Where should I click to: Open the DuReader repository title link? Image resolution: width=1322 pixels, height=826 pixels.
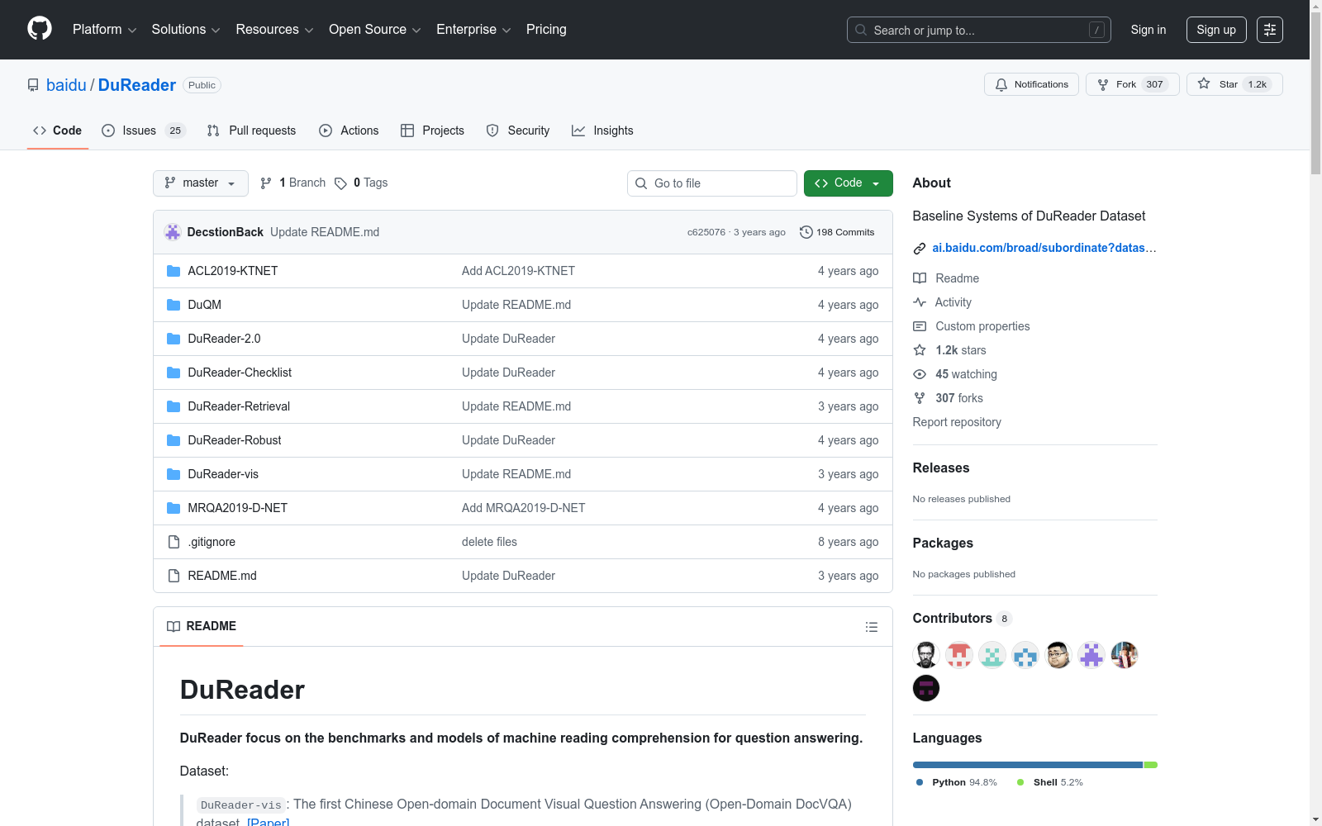(x=137, y=85)
